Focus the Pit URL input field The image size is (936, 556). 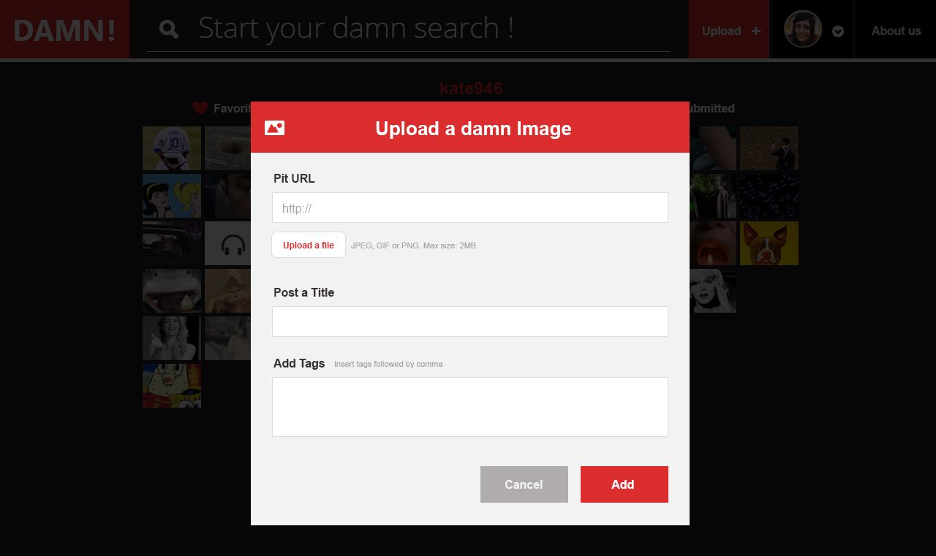[x=470, y=207]
